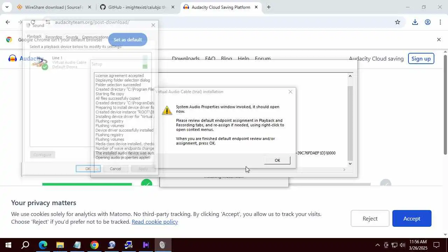Click OK in Virtual Audio Cable dialog
The image size is (448, 252).
(277, 160)
